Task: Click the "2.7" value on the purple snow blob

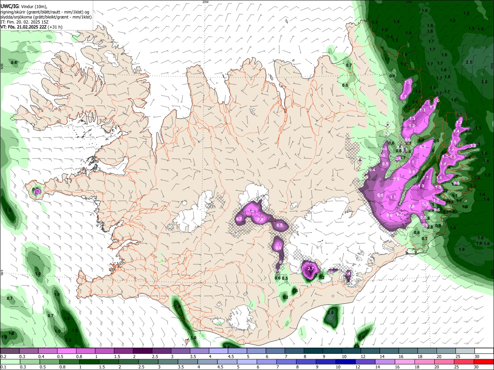Action: (x=311, y=269)
